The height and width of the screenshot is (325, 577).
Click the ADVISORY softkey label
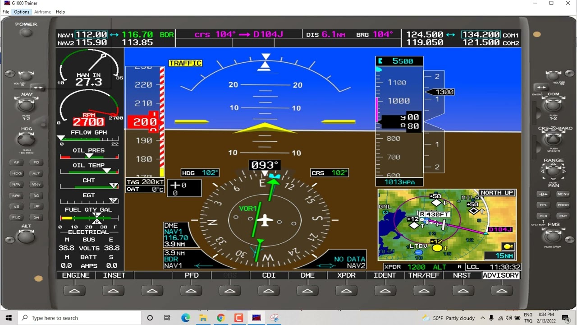(501, 275)
